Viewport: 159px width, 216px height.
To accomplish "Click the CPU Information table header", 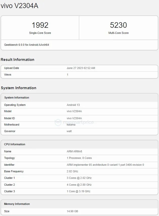I will (15, 144).
